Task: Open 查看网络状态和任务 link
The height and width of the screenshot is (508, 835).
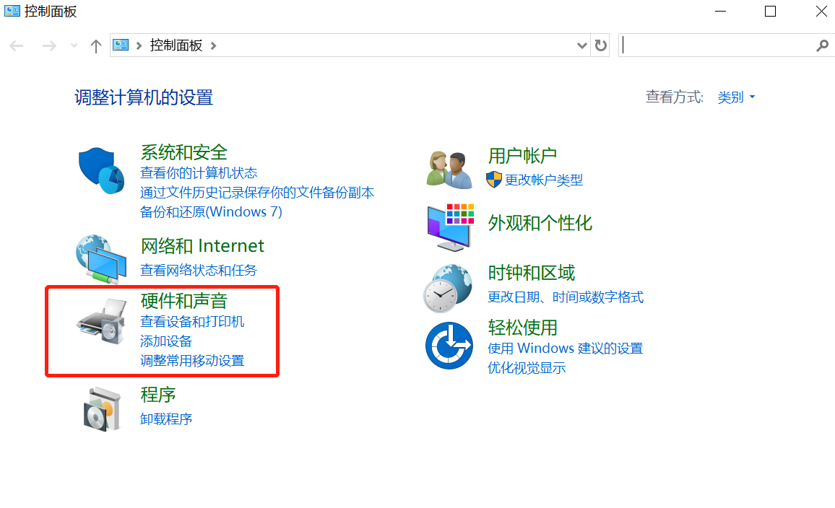Action: [199, 271]
